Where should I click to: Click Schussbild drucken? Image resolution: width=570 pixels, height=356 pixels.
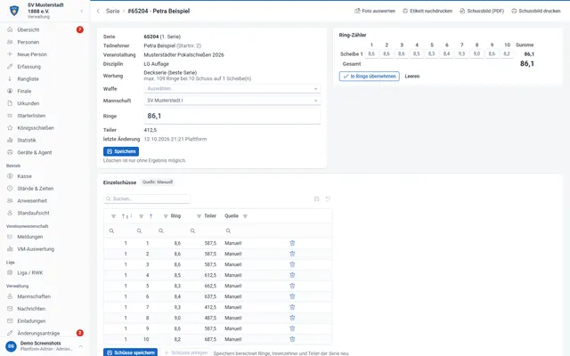[536, 11]
